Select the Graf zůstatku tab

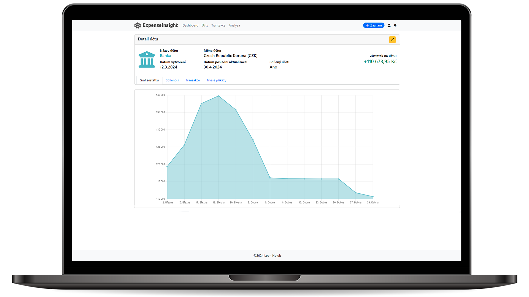pyautogui.click(x=149, y=80)
